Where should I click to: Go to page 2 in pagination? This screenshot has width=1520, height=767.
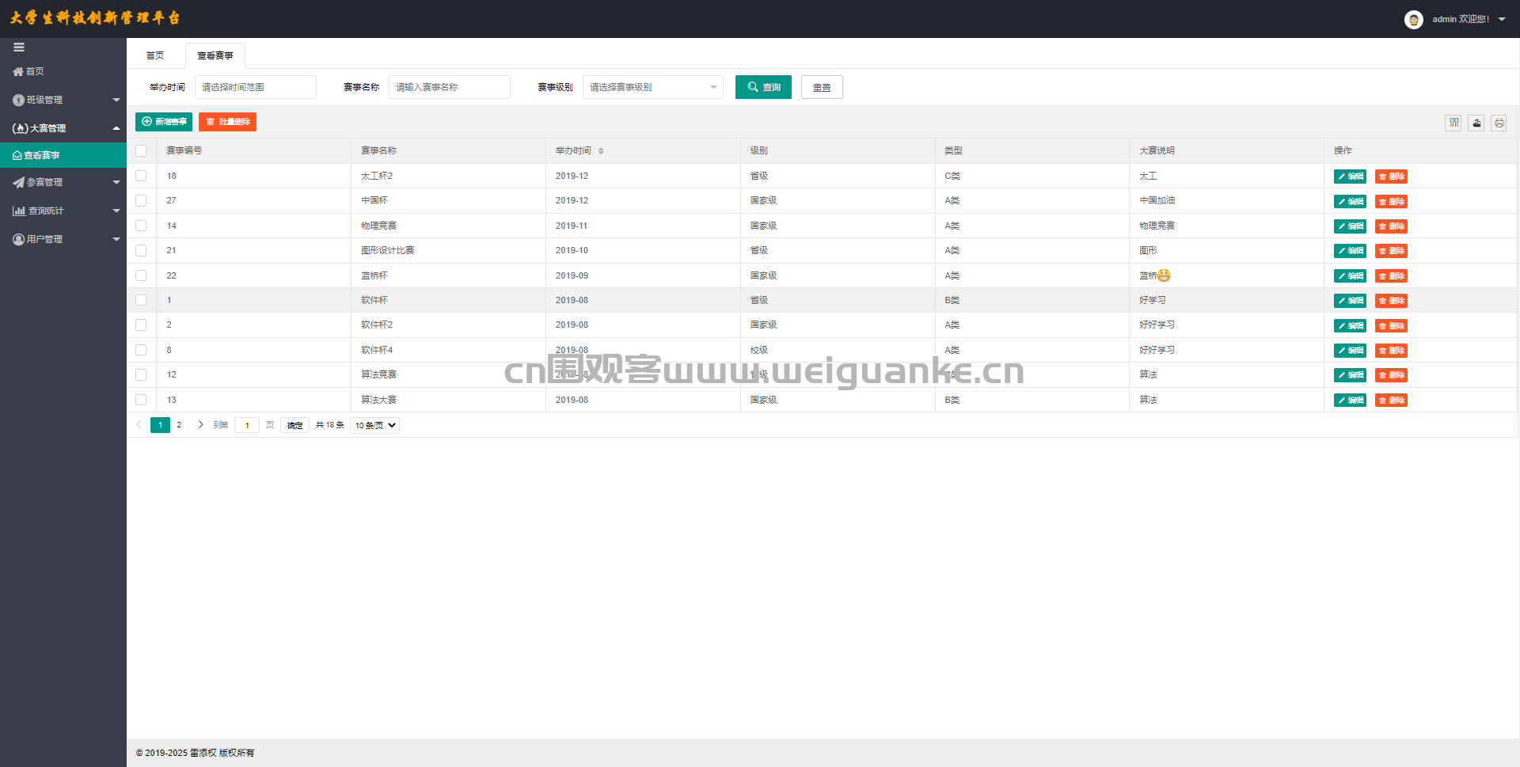pyautogui.click(x=179, y=425)
